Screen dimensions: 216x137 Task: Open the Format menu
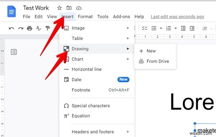85,17
